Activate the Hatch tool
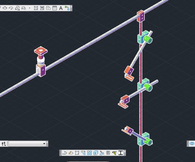195x162 pixels. [36, 8]
